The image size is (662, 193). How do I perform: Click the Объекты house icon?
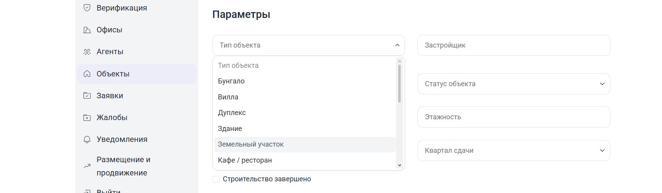pos(87,74)
